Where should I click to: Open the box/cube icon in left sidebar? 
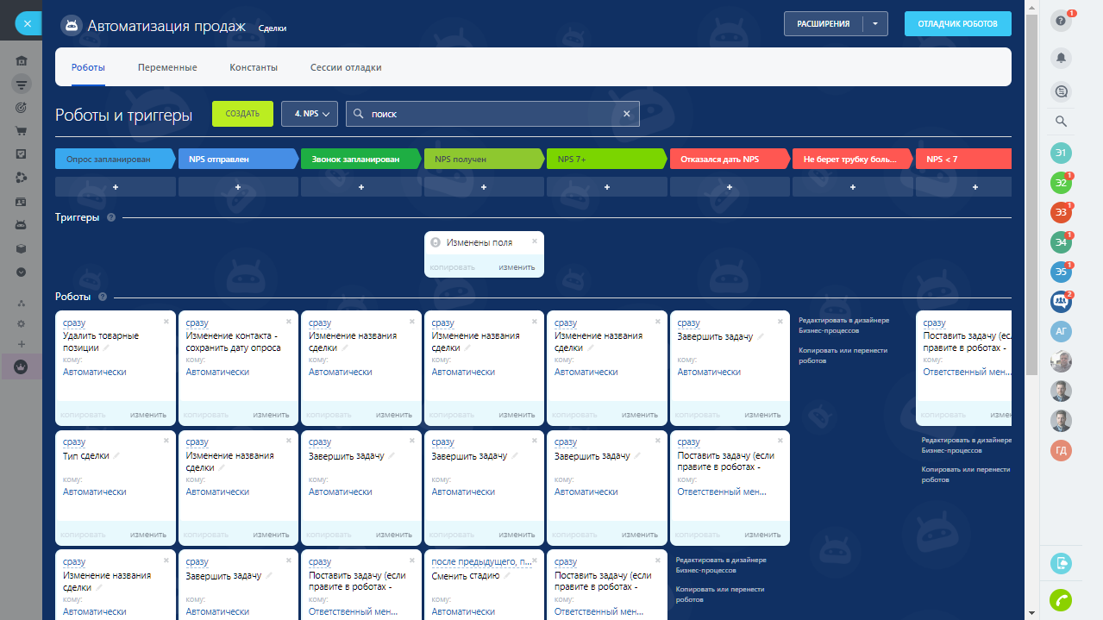(22, 247)
